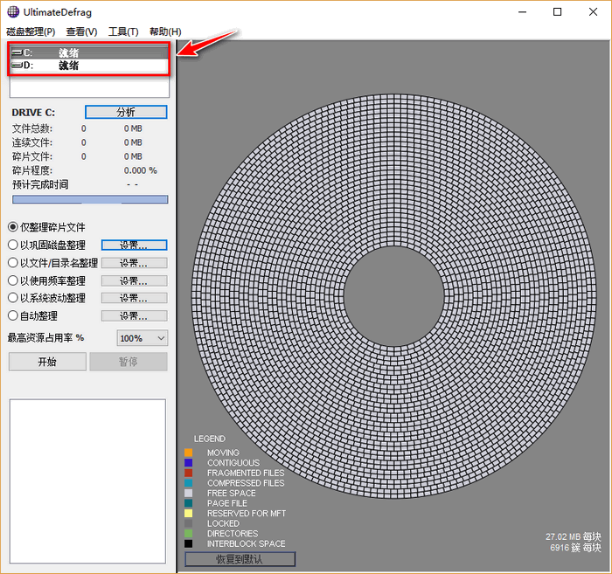Click the CONTIGUOUS blue legend swatch
612x574 pixels.
point(189,463)
